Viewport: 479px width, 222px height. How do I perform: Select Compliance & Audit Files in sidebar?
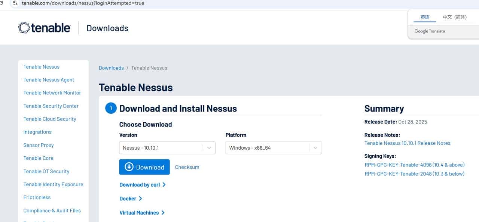point(52,210)
